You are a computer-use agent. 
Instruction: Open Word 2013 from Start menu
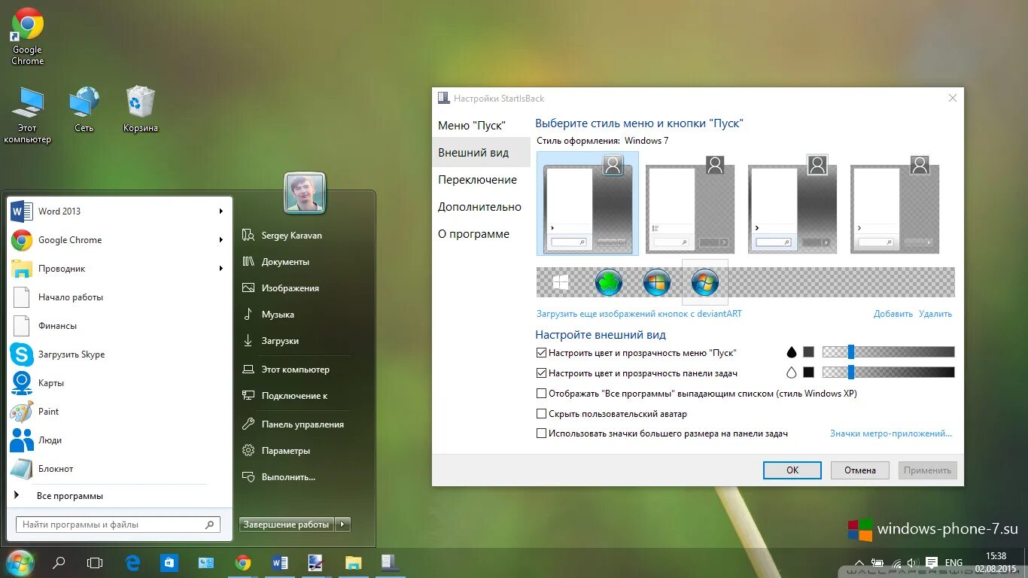(120, 211)
